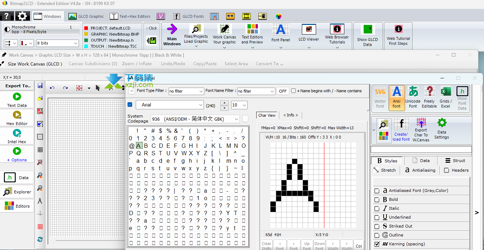The image size is (484, 250).
Task: Tick the Italic style checkbox
Action: click(377, 209)
